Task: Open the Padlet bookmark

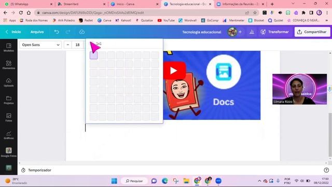Action: (x=86, y=20)
